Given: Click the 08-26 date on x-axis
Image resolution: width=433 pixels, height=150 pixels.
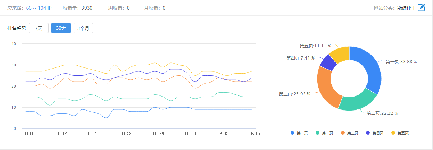Looking at the screenshot, I should tap(158, 133).
